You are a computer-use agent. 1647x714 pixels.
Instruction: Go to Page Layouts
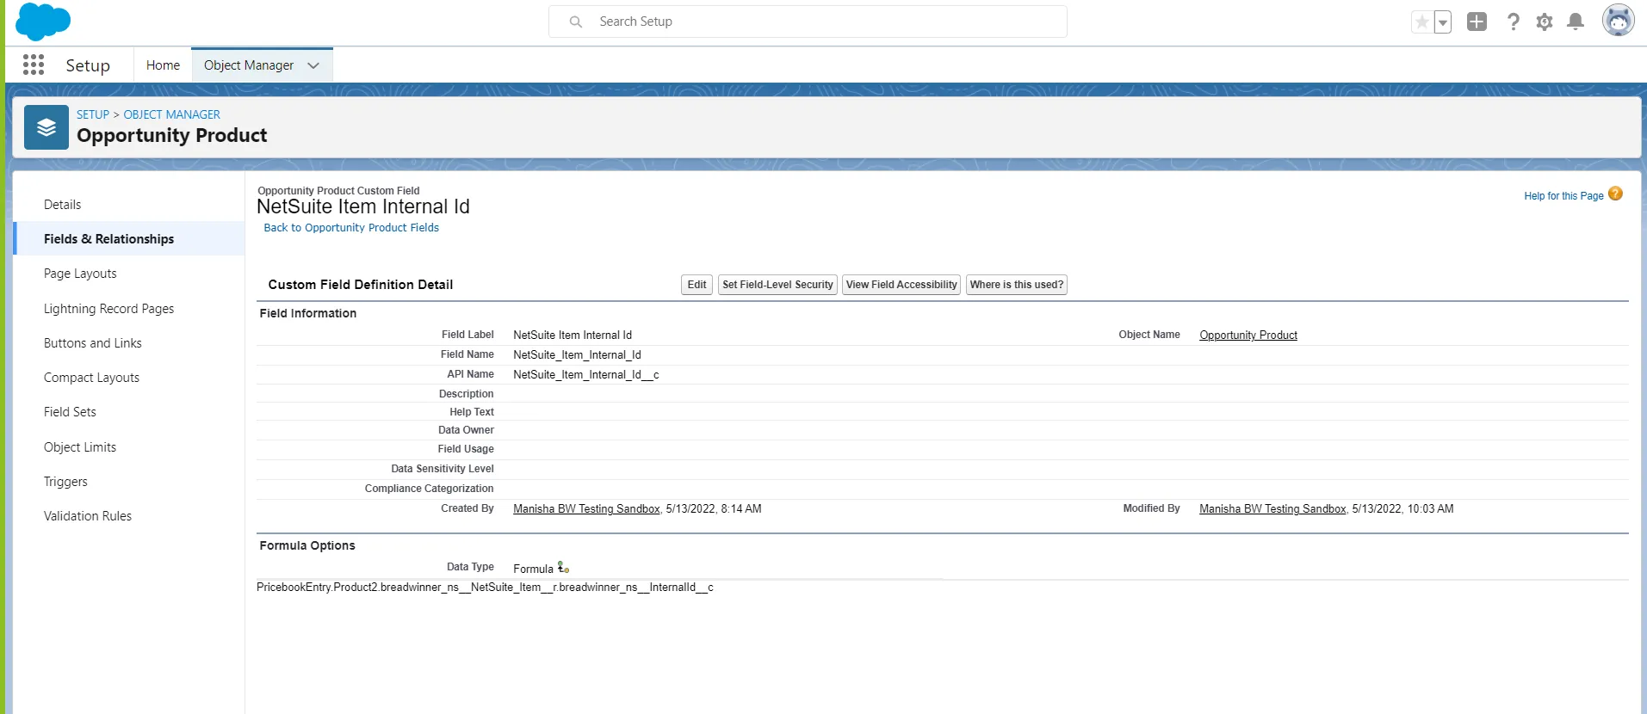80,274
